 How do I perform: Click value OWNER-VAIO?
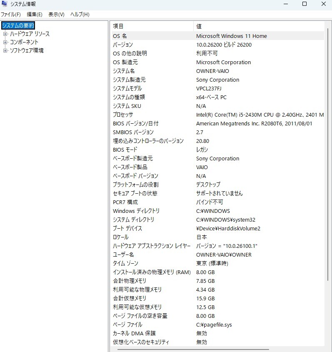[212, 71]
